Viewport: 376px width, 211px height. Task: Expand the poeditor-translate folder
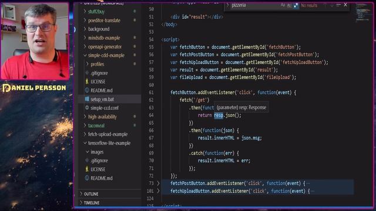(85, 21)
